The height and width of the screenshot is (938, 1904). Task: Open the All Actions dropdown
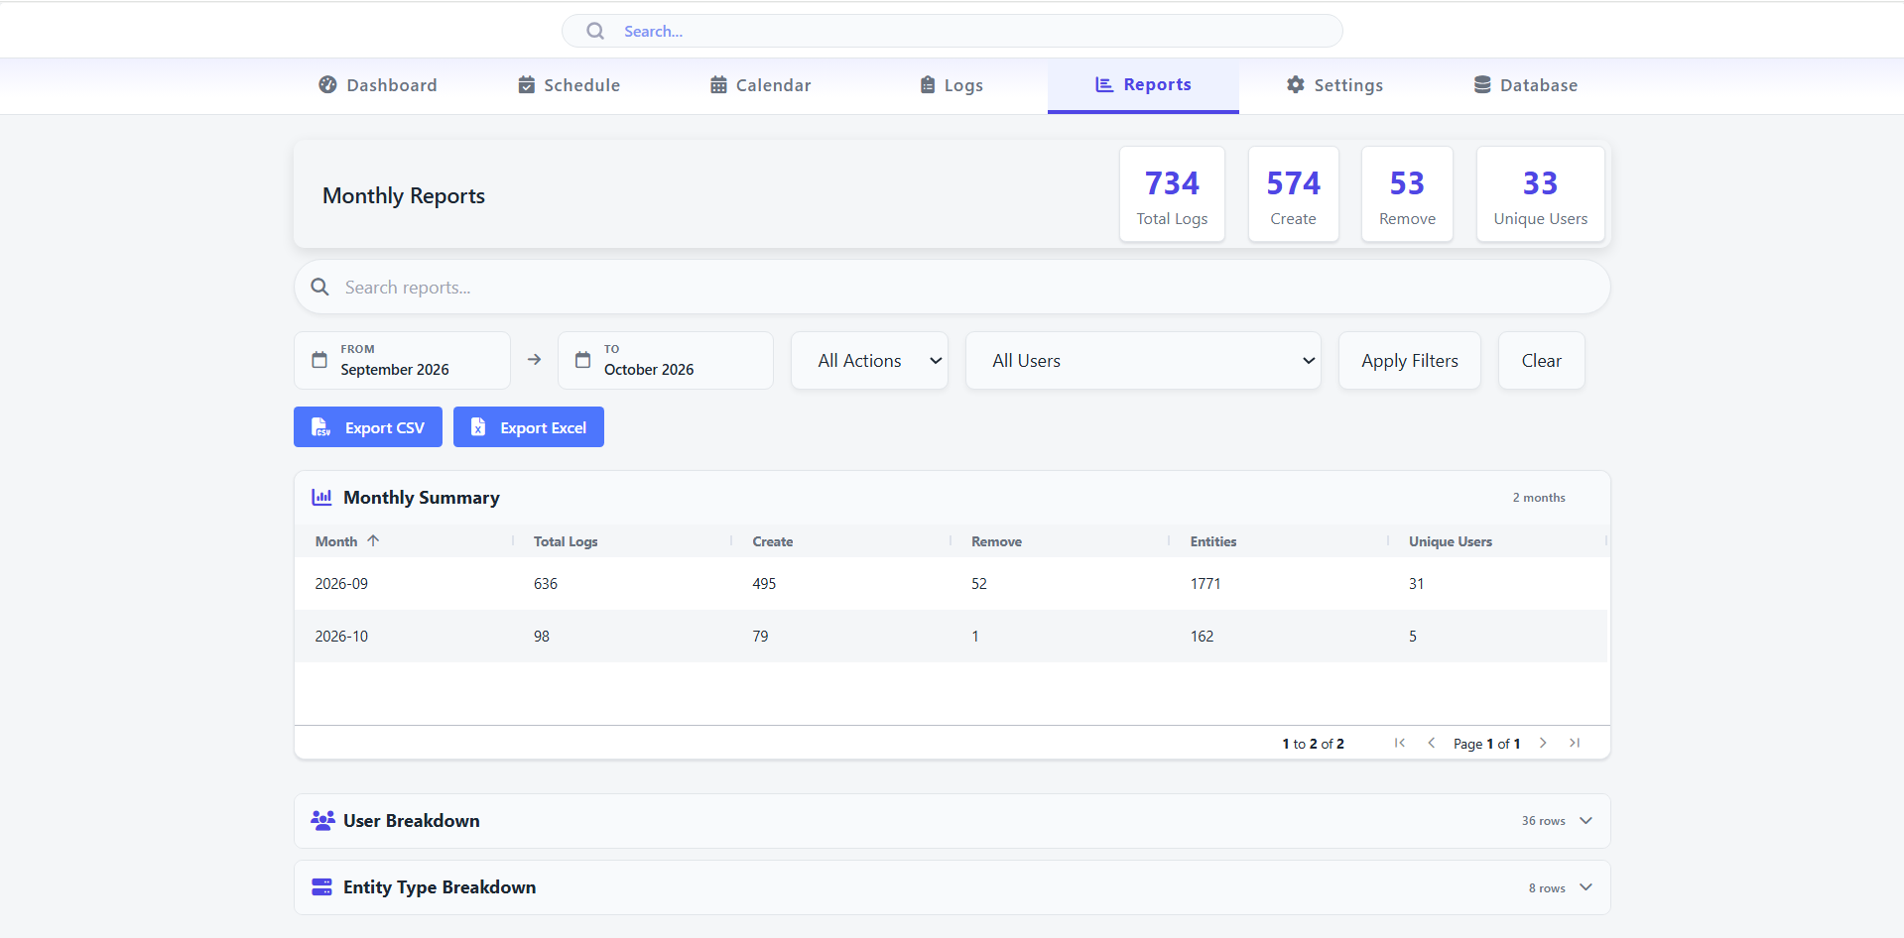click(869, 360)
